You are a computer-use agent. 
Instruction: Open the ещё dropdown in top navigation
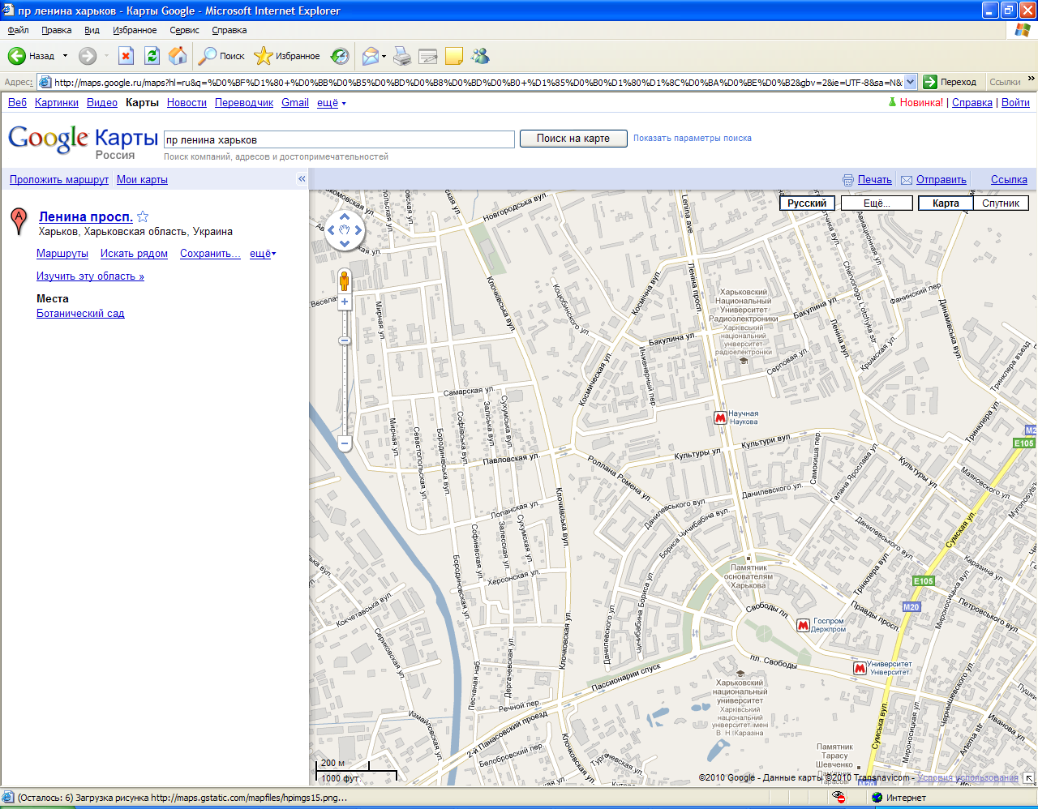tap(331, 103)
